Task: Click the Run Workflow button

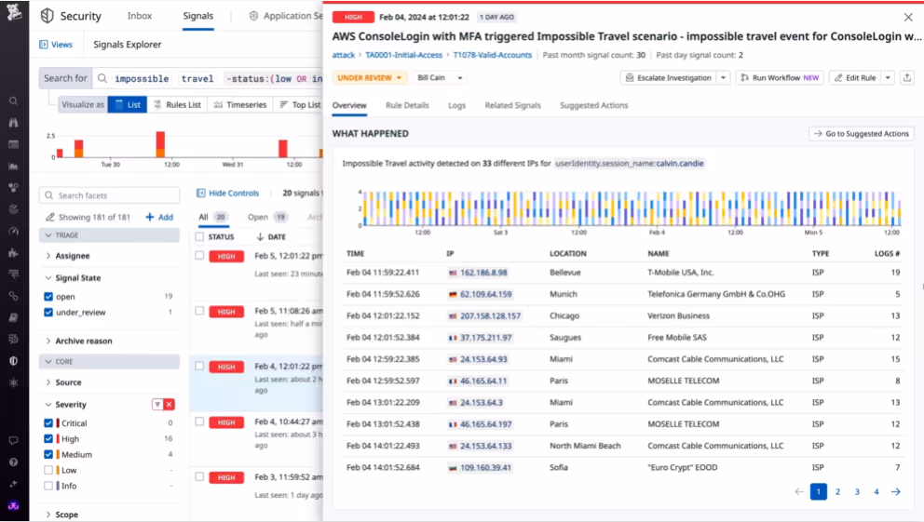Action: pyautogui.click(x=781, y=77)
